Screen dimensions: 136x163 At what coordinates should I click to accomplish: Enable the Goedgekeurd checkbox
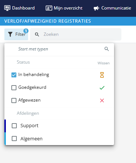pos(14,88)
